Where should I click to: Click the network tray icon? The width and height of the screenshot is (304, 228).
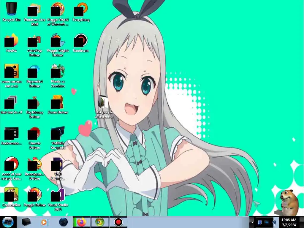click(x=267, y=222)
